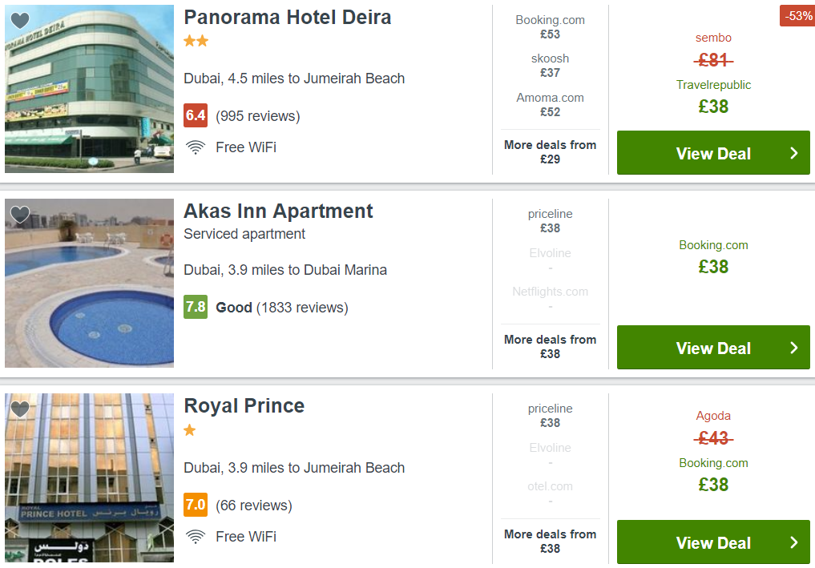This screenshot has width=815, height=568.
Task: Expand more deals from £29
Action: [x=550, y=152]
